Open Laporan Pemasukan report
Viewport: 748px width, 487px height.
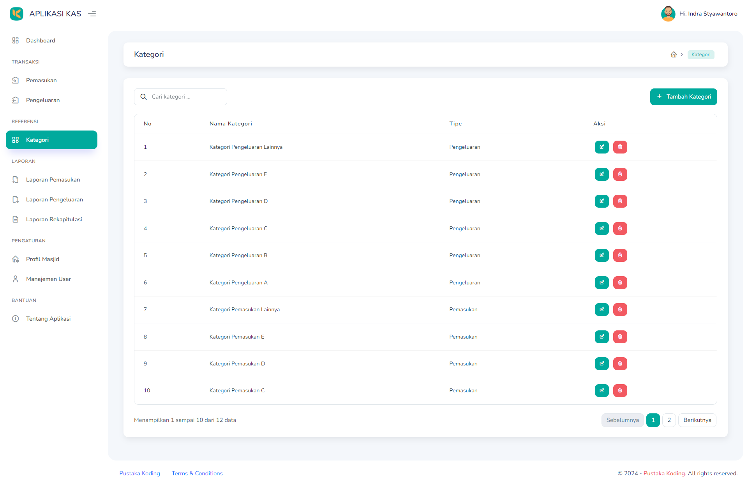click(x=53, y=180)
